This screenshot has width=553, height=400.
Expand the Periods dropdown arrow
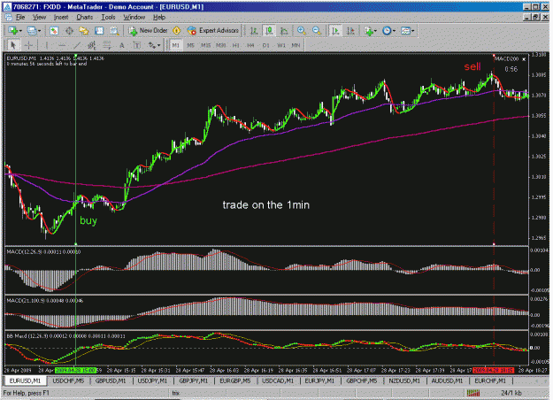point(394,31)
